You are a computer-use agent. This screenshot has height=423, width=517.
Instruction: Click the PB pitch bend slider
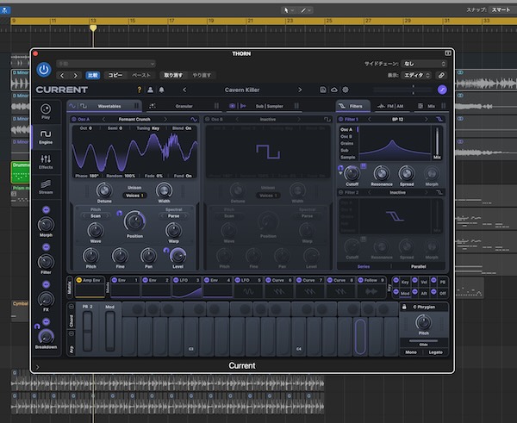click(x=87, y=332)
